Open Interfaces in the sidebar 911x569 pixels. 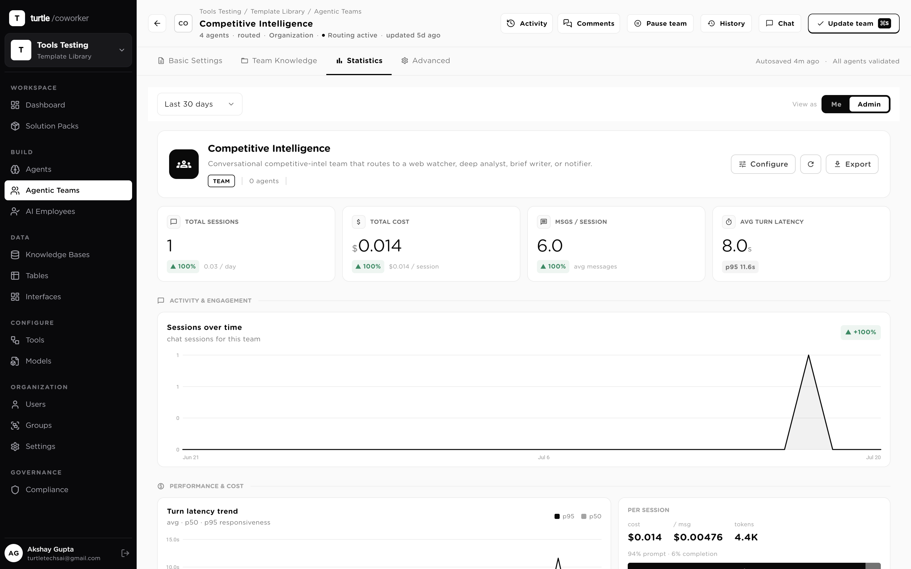coord(68,297)
